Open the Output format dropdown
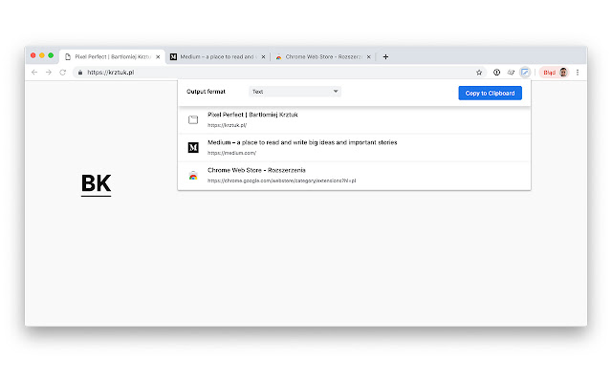This screenshot has width=612, height=382. pyautogui.click(x=295, y=92)
